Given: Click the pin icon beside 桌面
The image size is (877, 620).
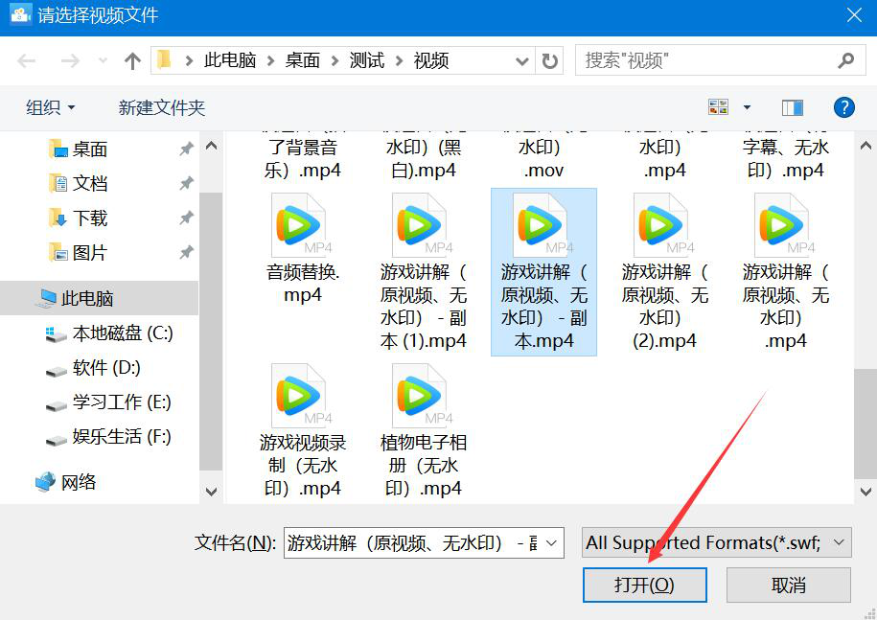Looking at the screenshot, I should tap(186, 149).
